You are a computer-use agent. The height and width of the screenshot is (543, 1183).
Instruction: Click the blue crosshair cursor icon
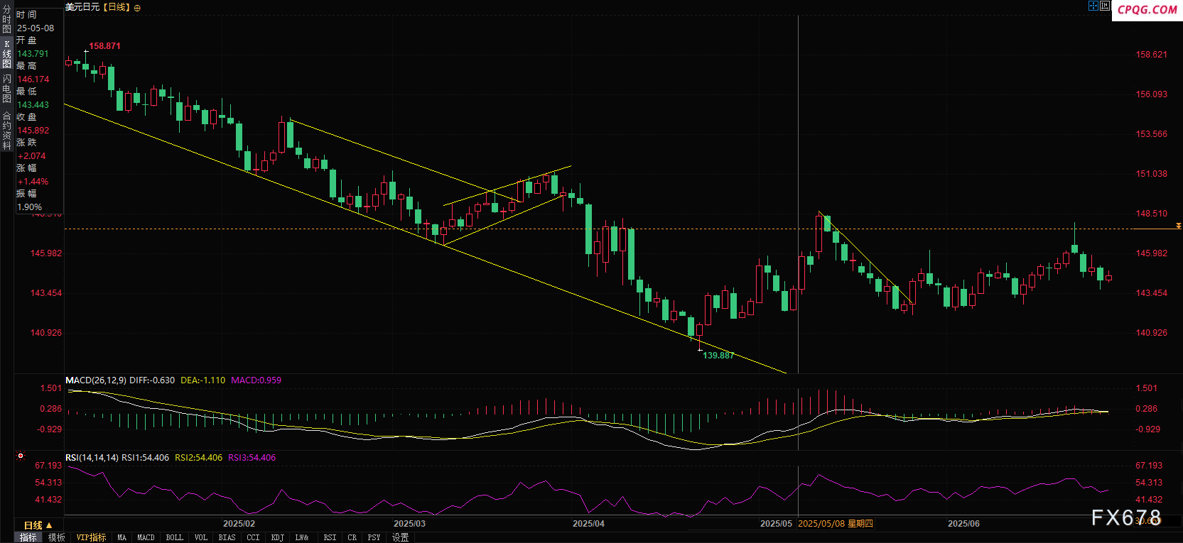(x=1093, y=6)
